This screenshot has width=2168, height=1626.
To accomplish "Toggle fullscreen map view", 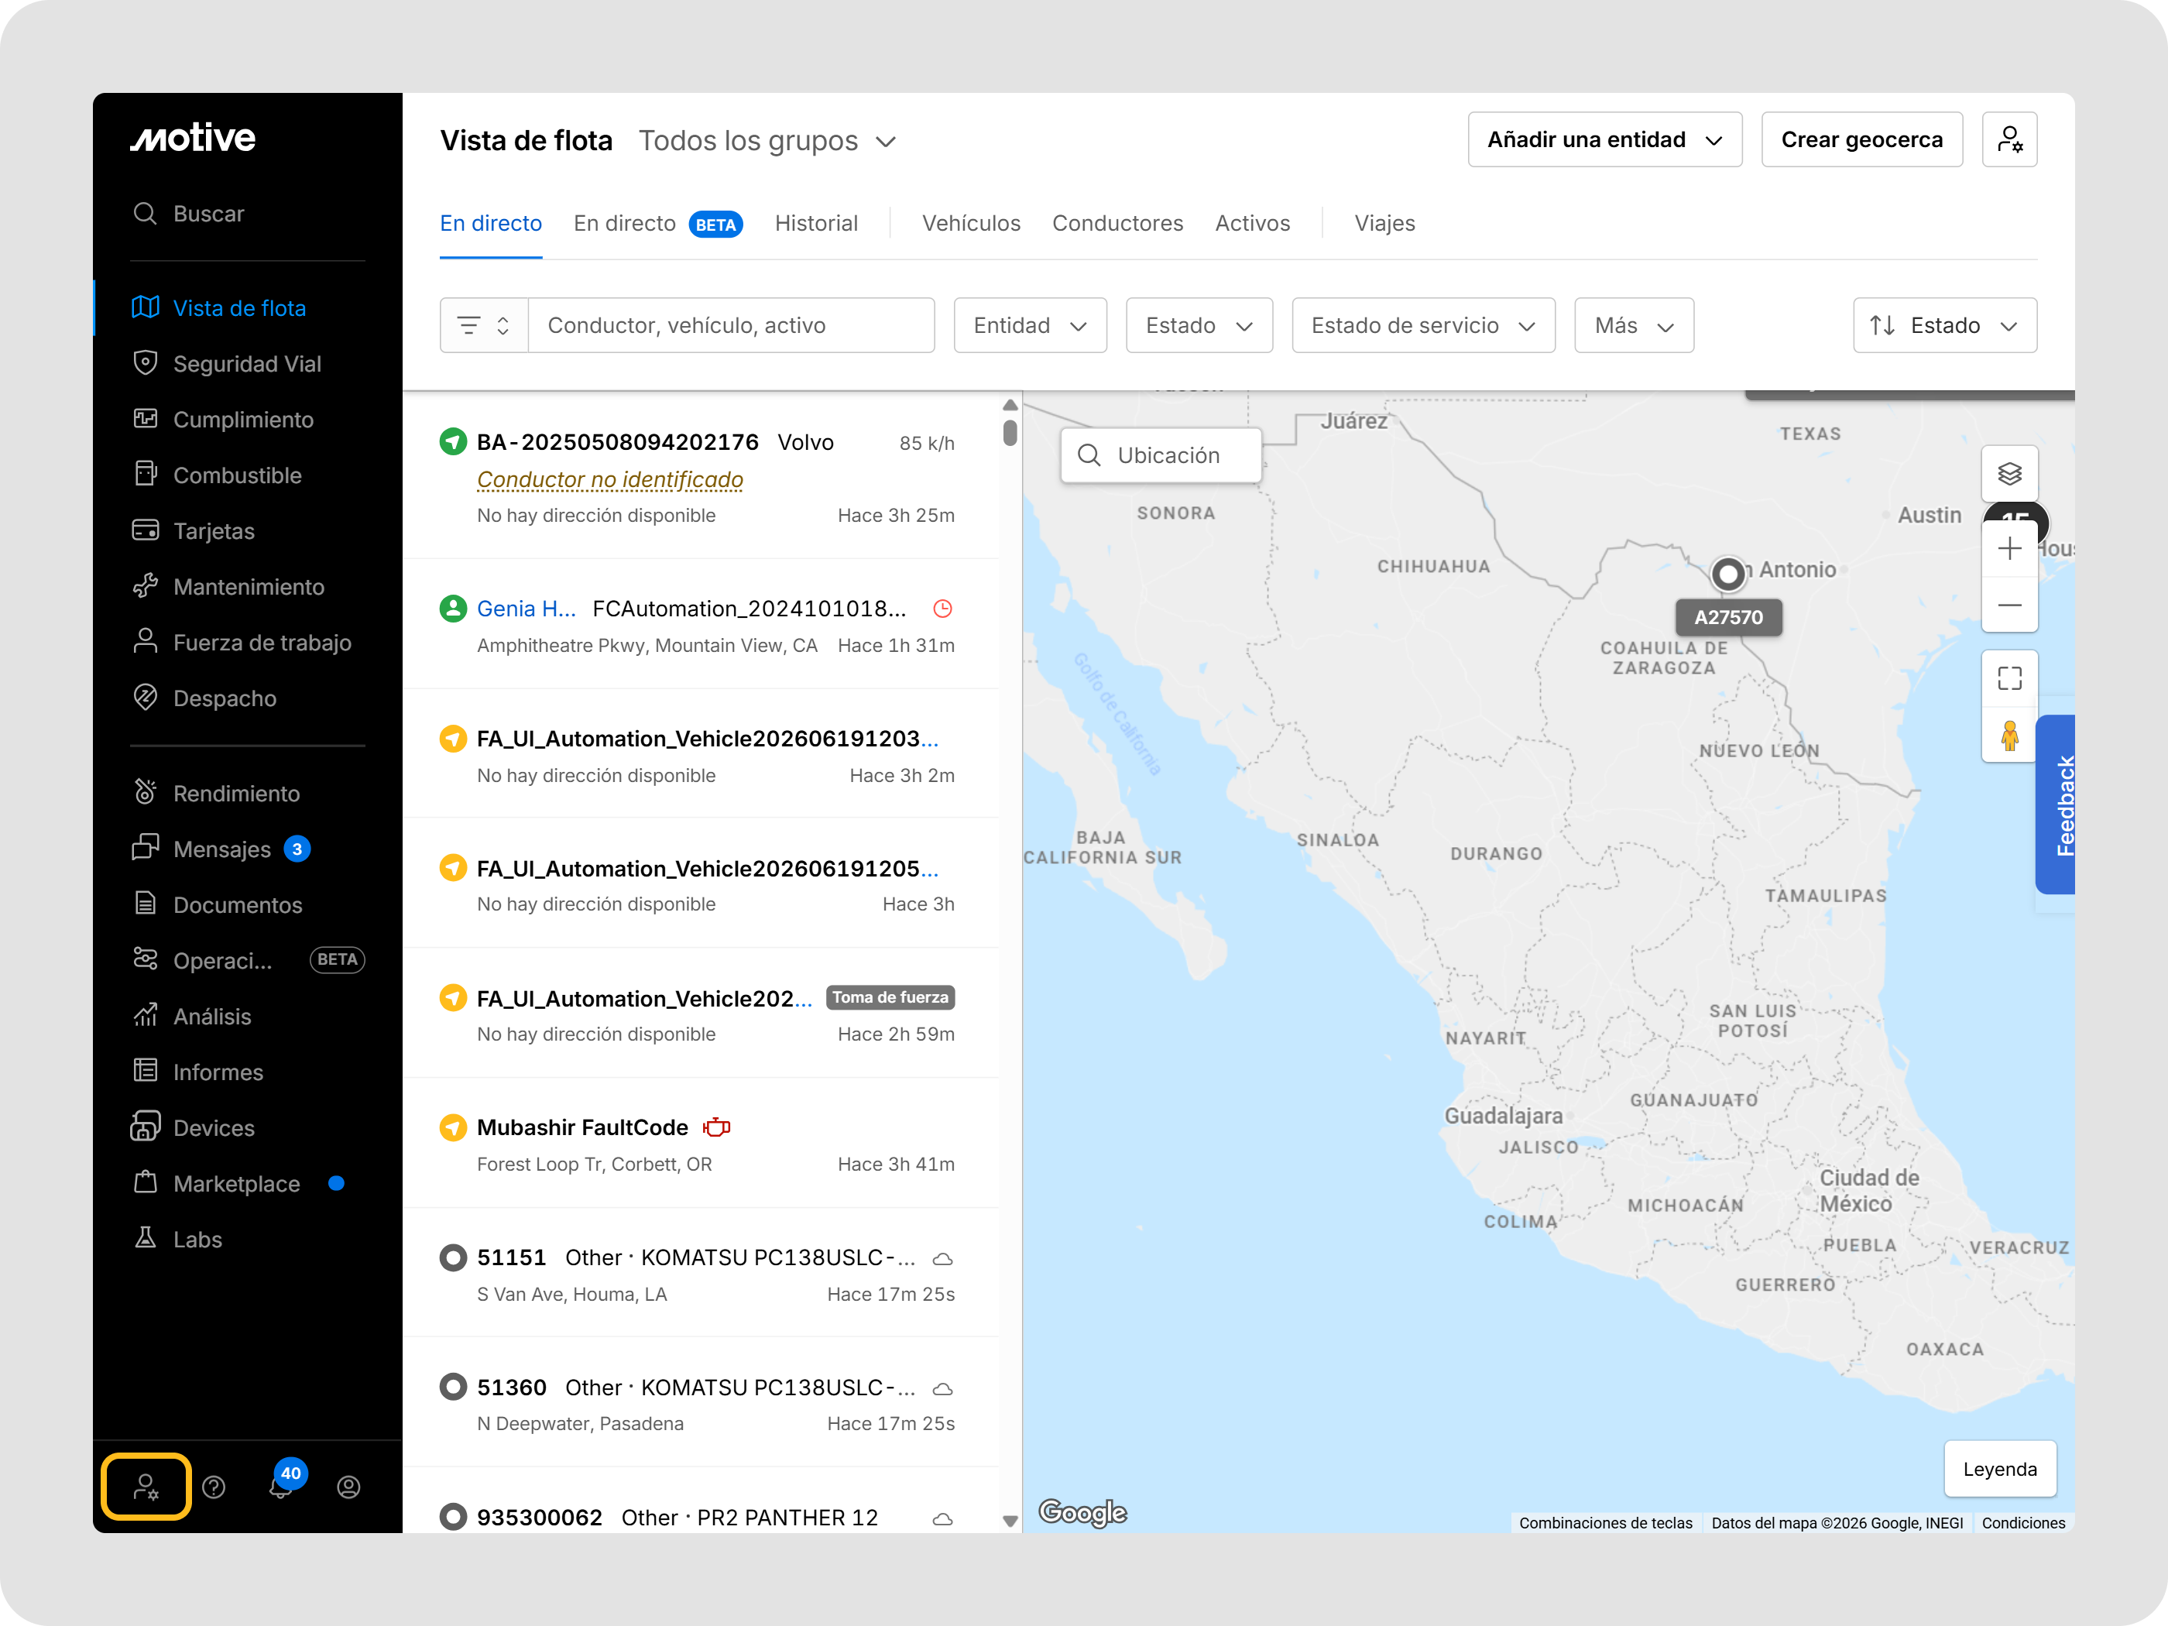I will 2009,678.
